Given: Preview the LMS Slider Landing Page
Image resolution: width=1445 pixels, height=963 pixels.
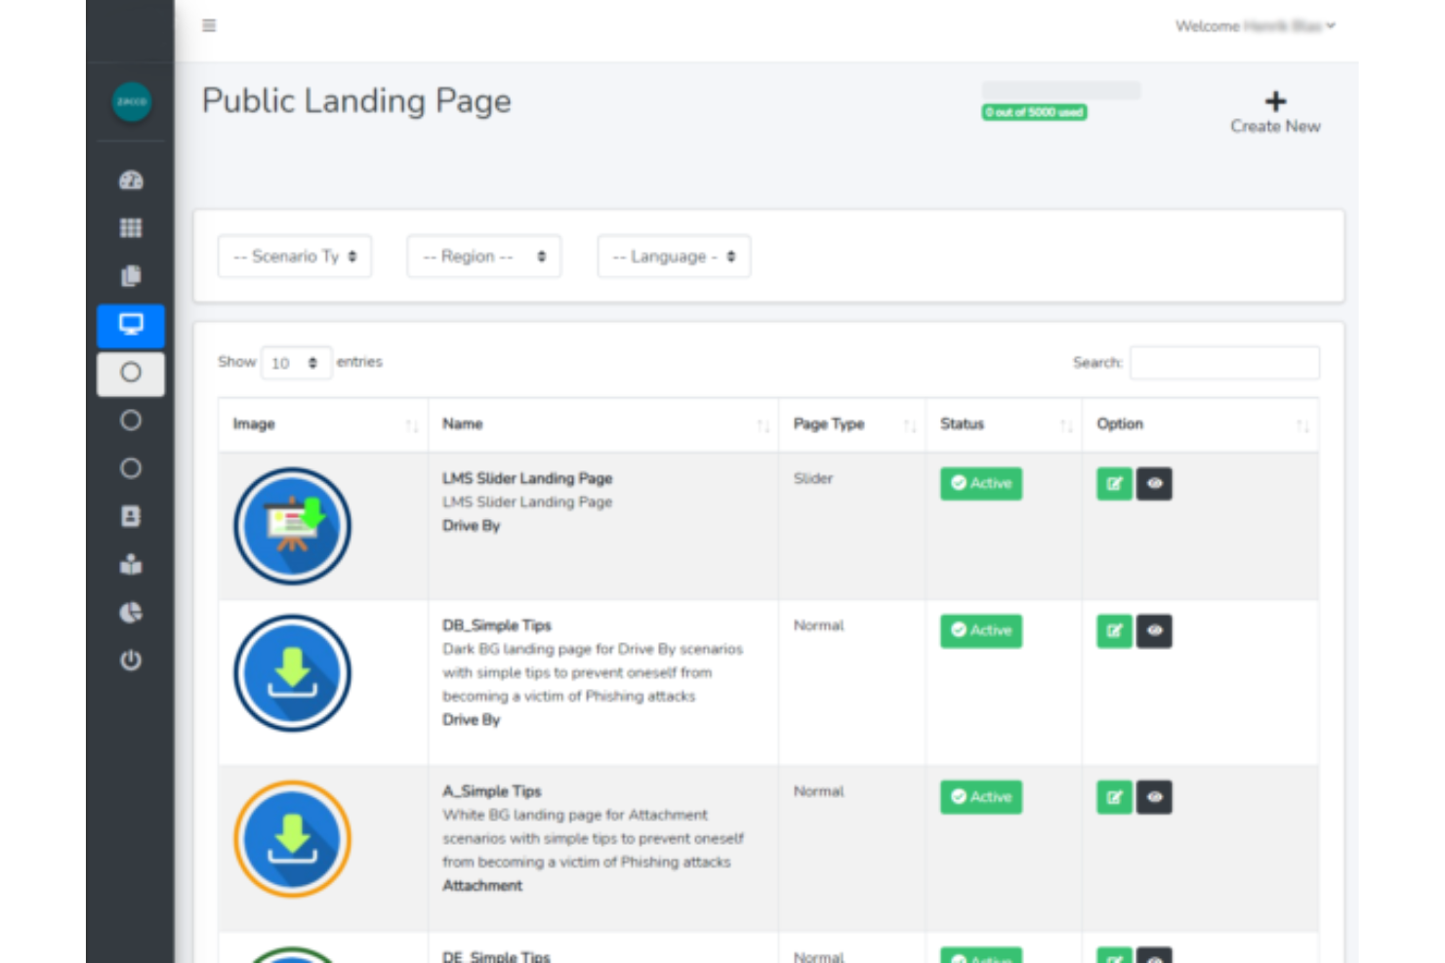Looking at the screenshot, I should pyautogui.click(x=1154, y=484).
